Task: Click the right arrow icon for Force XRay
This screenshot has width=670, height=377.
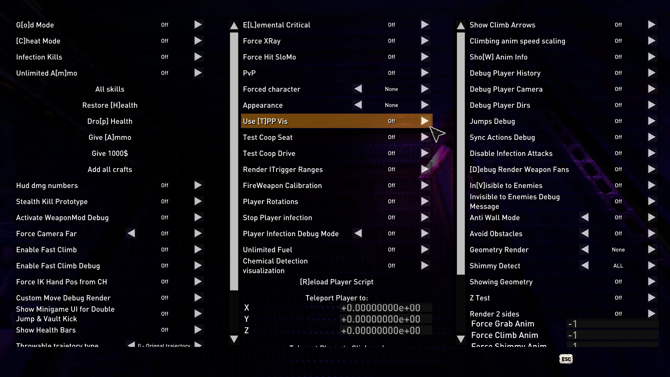Action: [x=424, y=41]
